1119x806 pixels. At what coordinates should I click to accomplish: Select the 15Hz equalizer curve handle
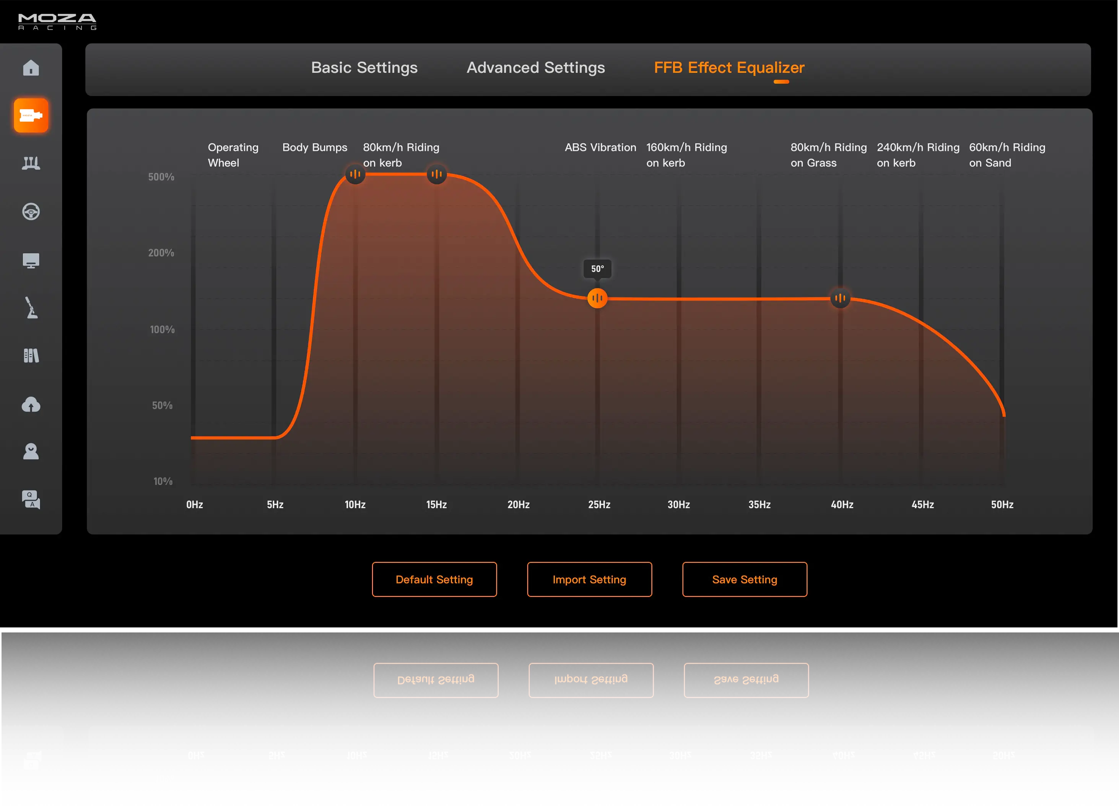436,174
